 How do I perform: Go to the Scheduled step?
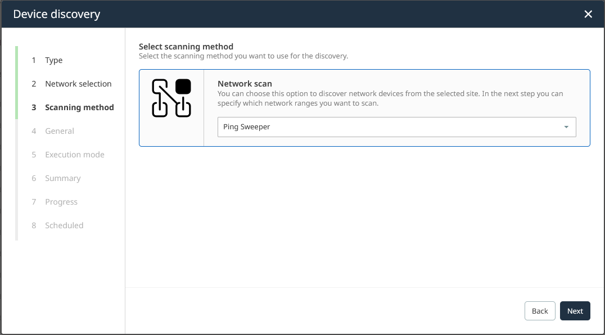coord(64,225)
